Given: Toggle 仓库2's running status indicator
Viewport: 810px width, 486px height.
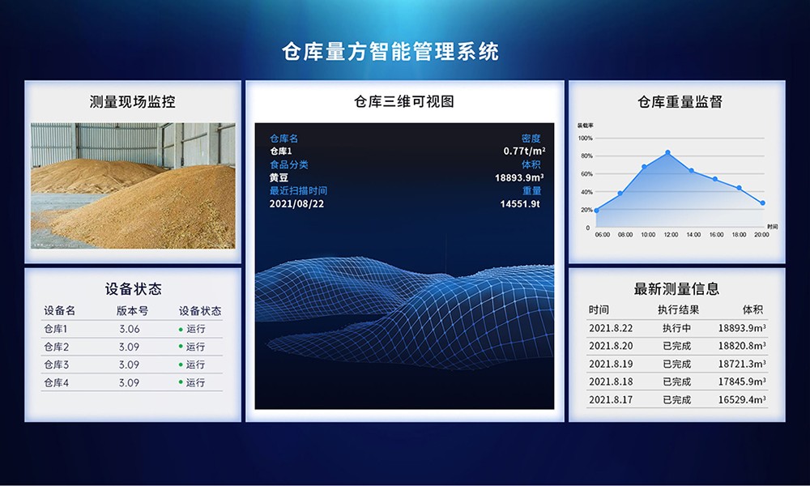Looking at the screenshot, I should tap(181, 345).
